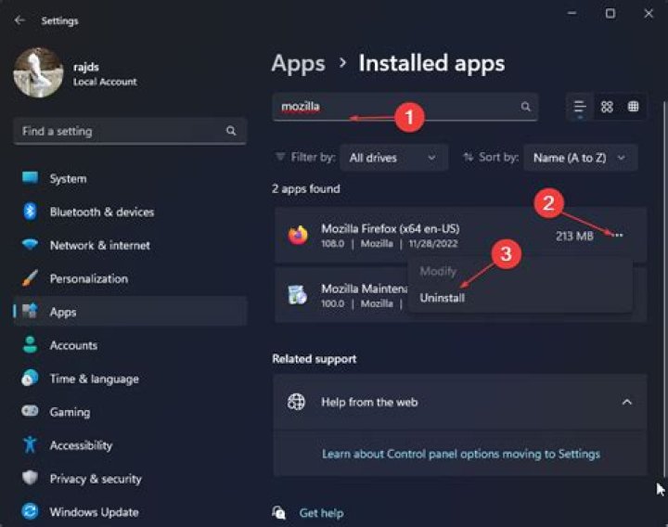Select the Mozilla Firefox (x64 en-US) row
This screenshot has width=668, height=527.
pos(460,235)
